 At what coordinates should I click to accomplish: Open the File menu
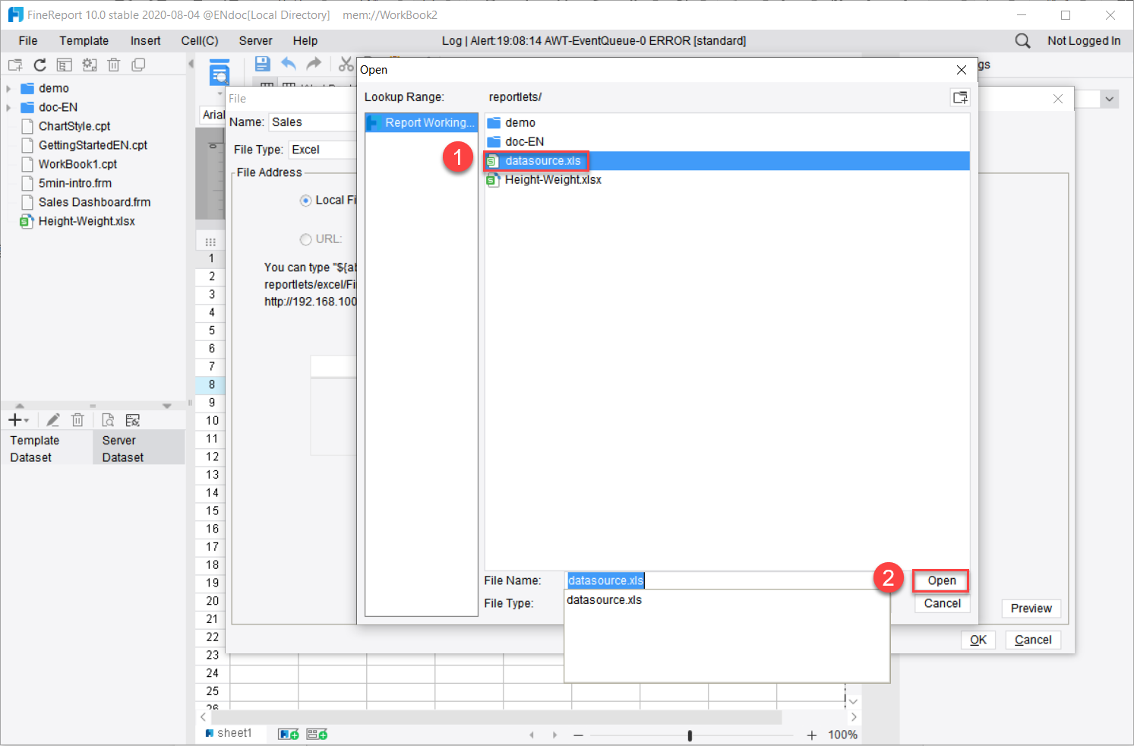28,41
